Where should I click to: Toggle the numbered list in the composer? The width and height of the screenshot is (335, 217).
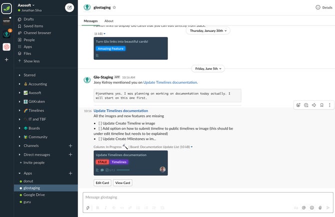click(138, 208)
